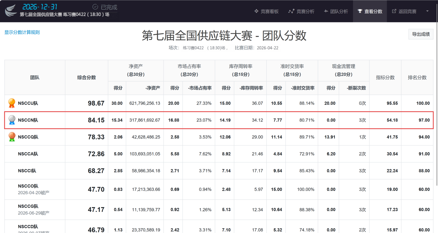Screen dimensions: 438x233
Task: Click the 市场占有率 (总20分) header
Action: tap(189, 70)
